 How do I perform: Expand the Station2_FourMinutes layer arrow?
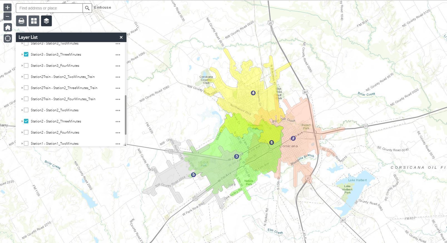[x=22, y=132]
